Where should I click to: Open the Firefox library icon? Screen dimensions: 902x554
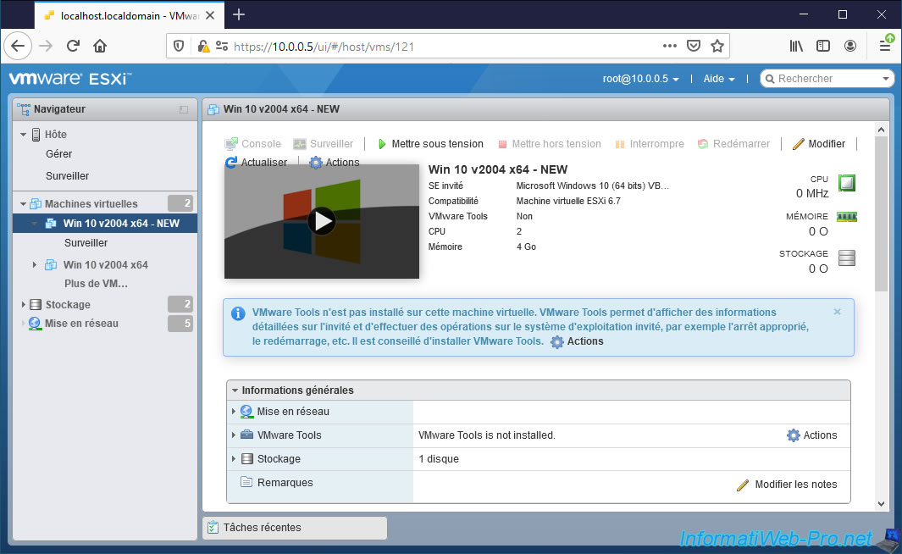coord(796,46)
